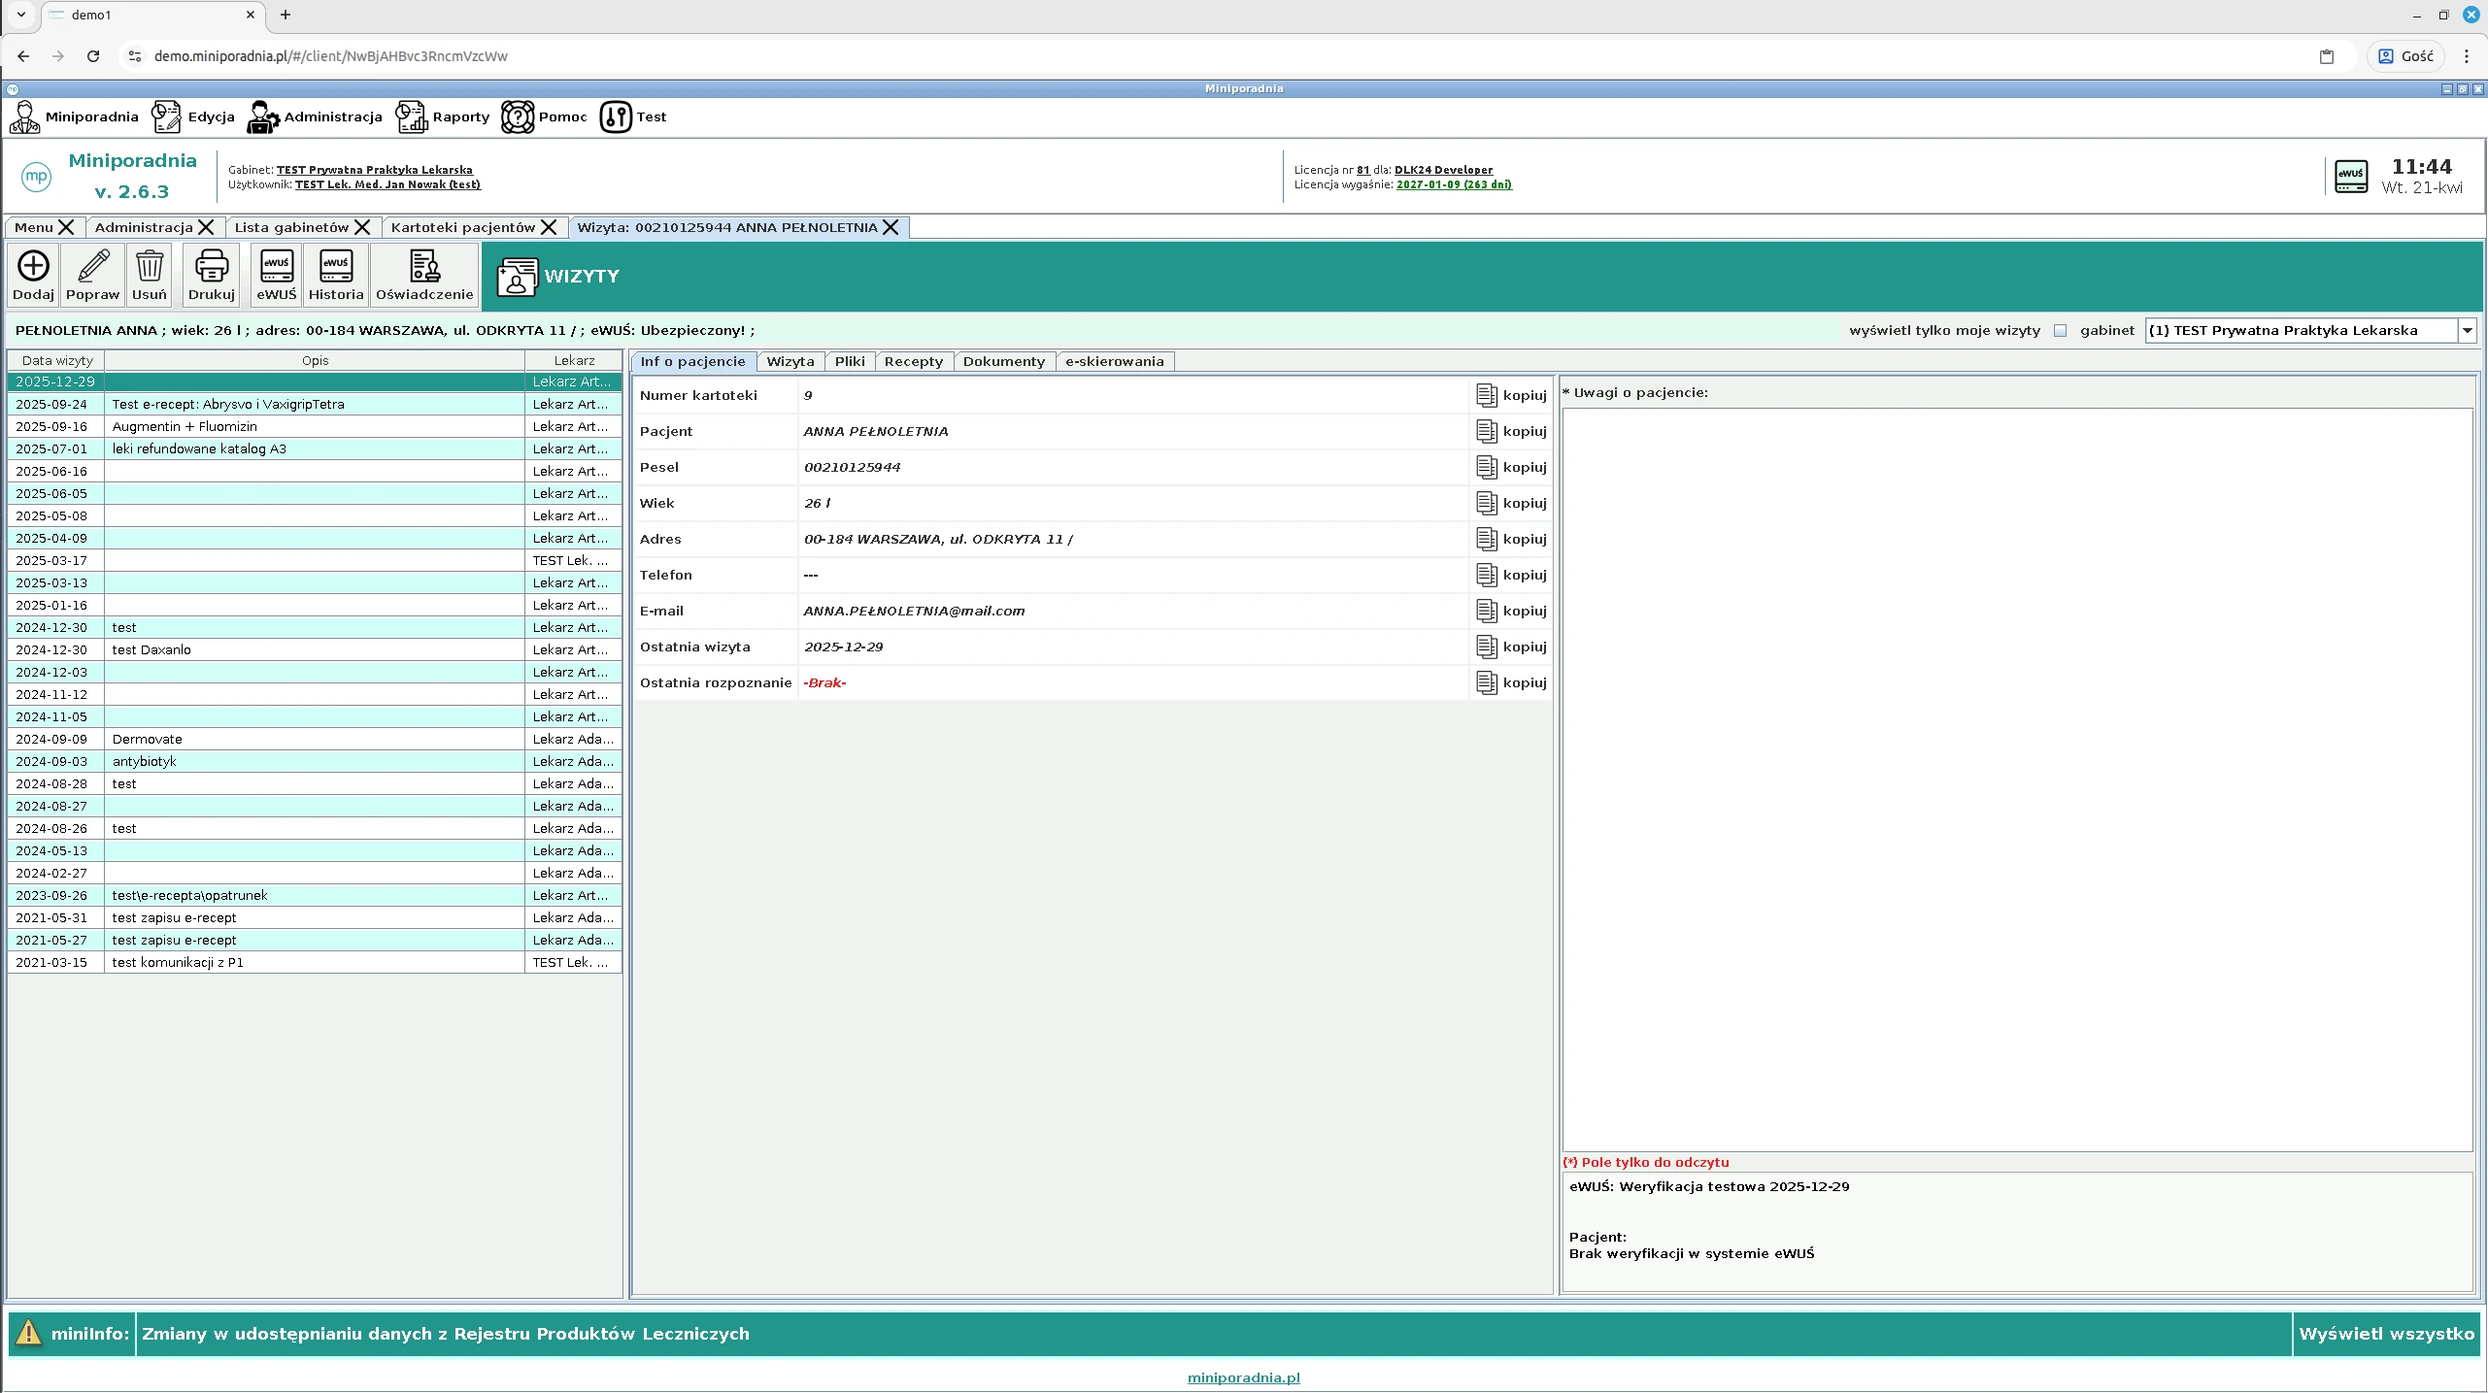Viewport: 2488px width, 1393px height.
Task: Close the Kartoteki pacjentów tab
Action: pyautogui.click(x=549, y=227)
